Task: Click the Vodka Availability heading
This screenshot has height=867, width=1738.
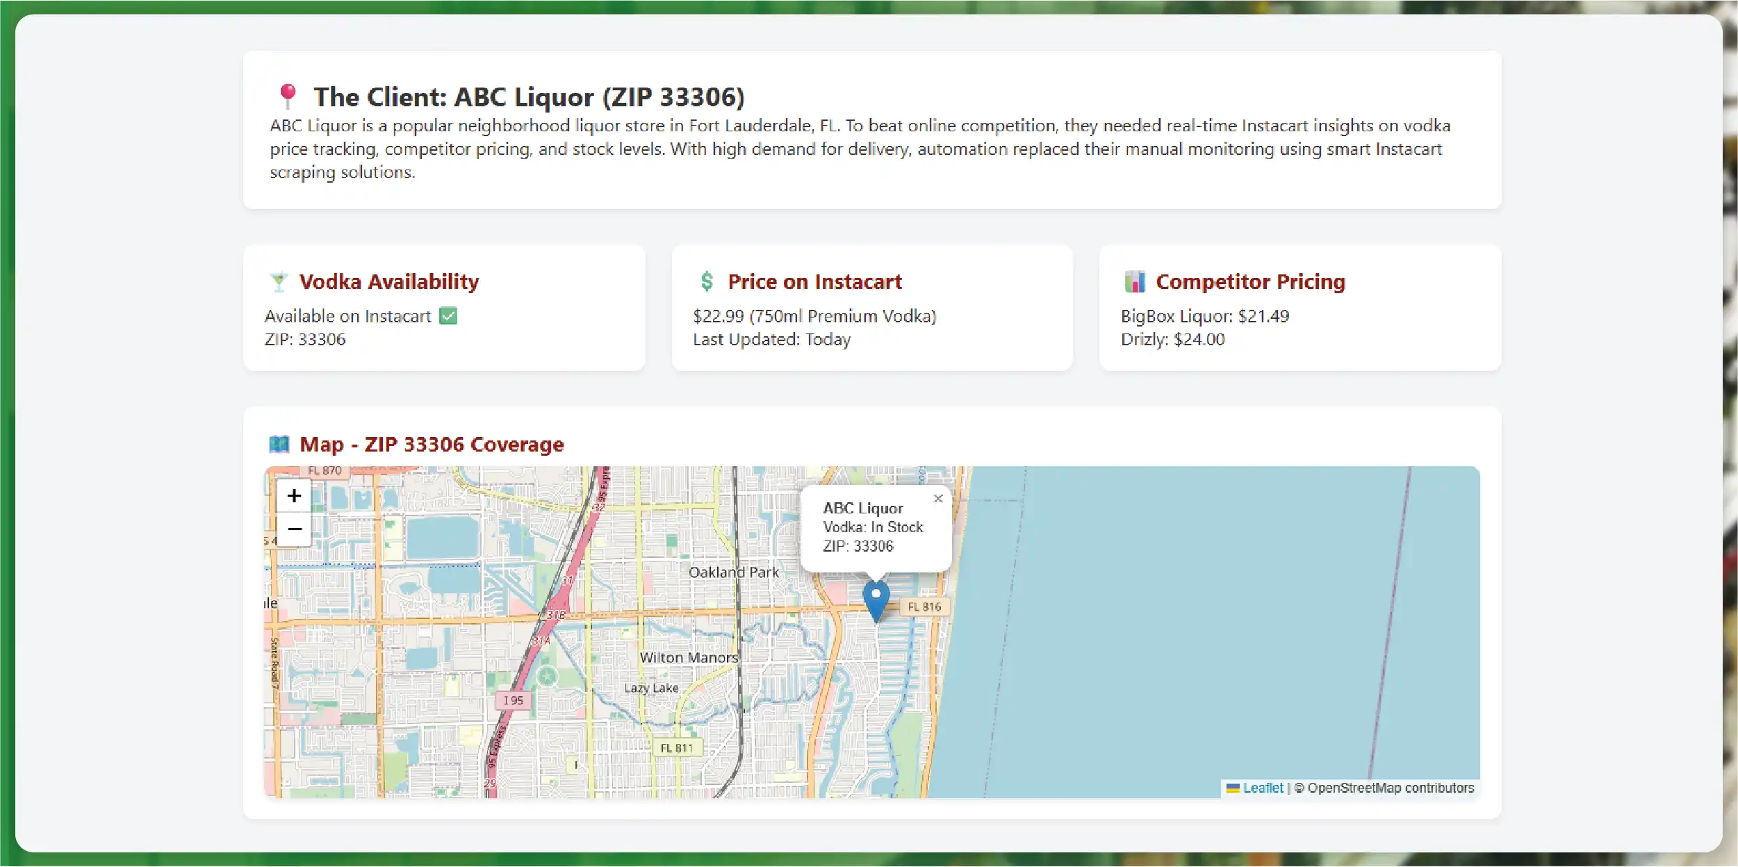Action: 388,281
